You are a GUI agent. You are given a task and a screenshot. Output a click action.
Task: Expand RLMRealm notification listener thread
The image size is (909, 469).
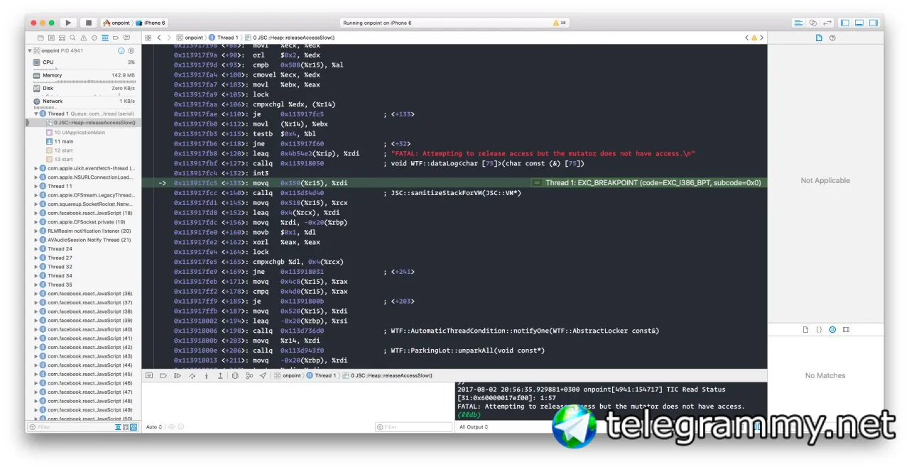click(36, 231)
